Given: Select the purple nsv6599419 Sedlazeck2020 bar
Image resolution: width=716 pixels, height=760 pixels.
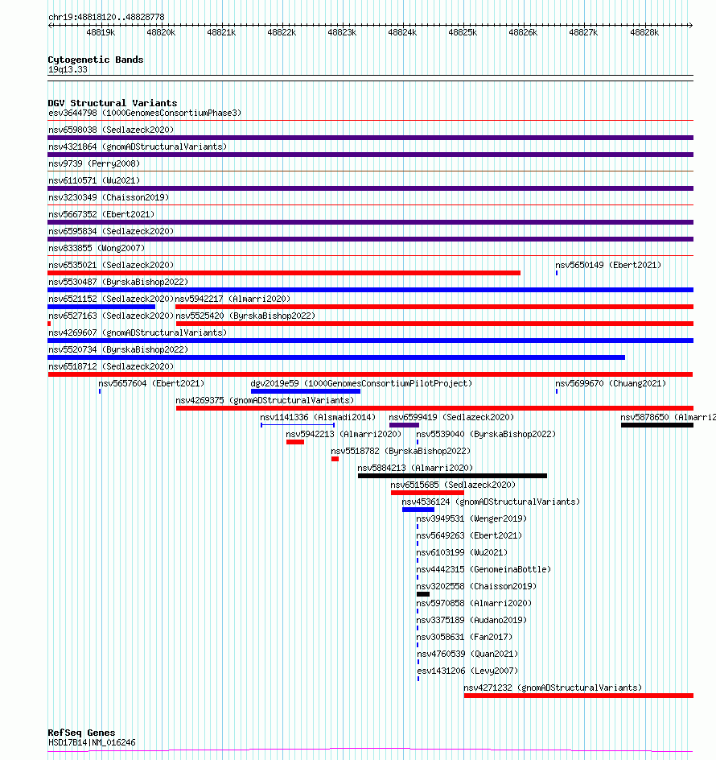Looking at the screenshot, I should tap(404, 425).
